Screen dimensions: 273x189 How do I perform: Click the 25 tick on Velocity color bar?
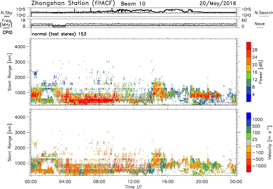pyautogui.click(x=255, y=139)
